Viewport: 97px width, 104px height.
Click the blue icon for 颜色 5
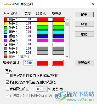(x=6, y=36)
